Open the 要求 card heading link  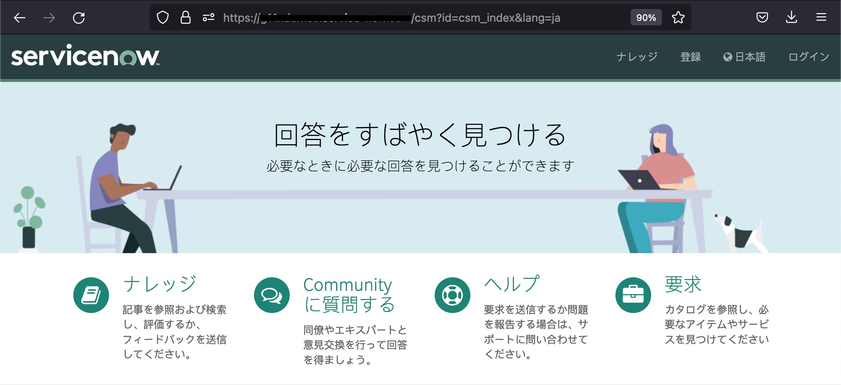point(683,284)
